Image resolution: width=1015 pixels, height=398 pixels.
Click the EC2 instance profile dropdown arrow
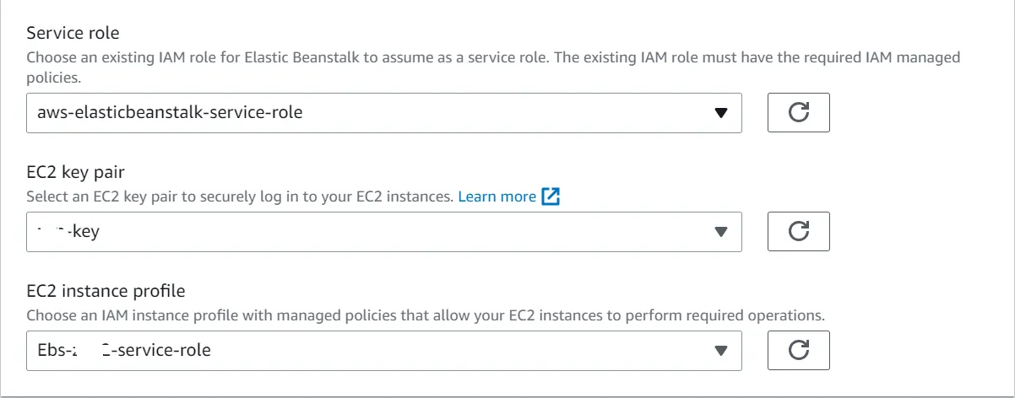click(x=720, y=350)
